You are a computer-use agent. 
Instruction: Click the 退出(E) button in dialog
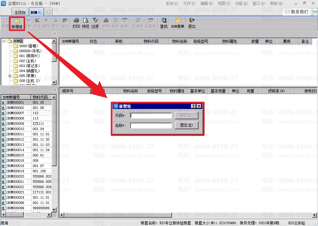point(186,125)
